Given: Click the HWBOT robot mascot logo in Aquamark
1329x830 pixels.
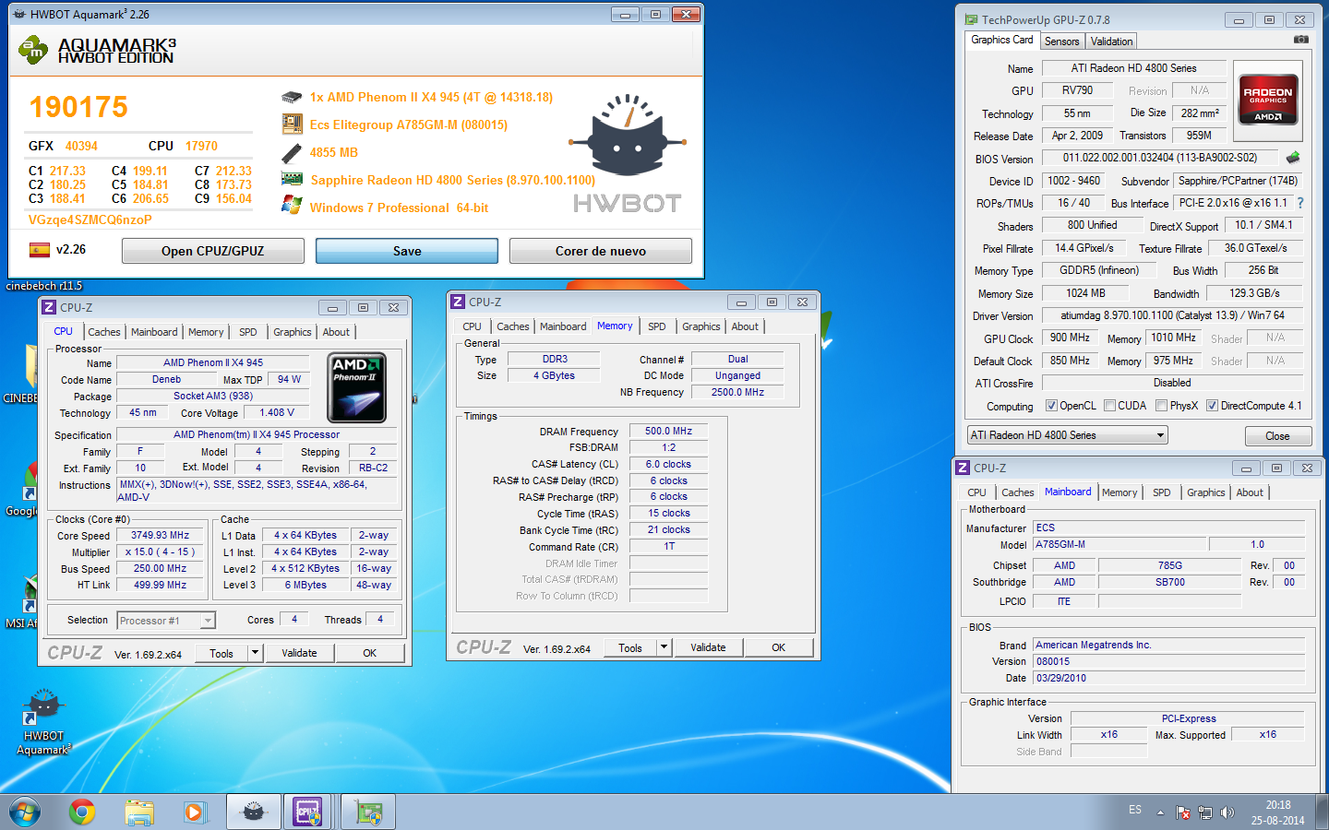Looking at the screenshot, I should (628, 136).
